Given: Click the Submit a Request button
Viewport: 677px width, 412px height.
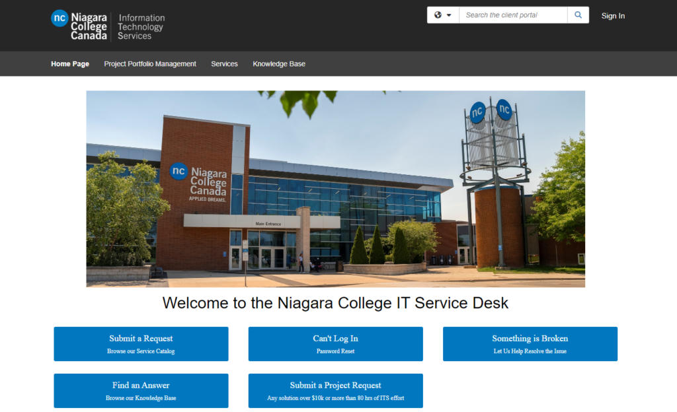Looking at the screenshot, I should [x=140, y=343].
